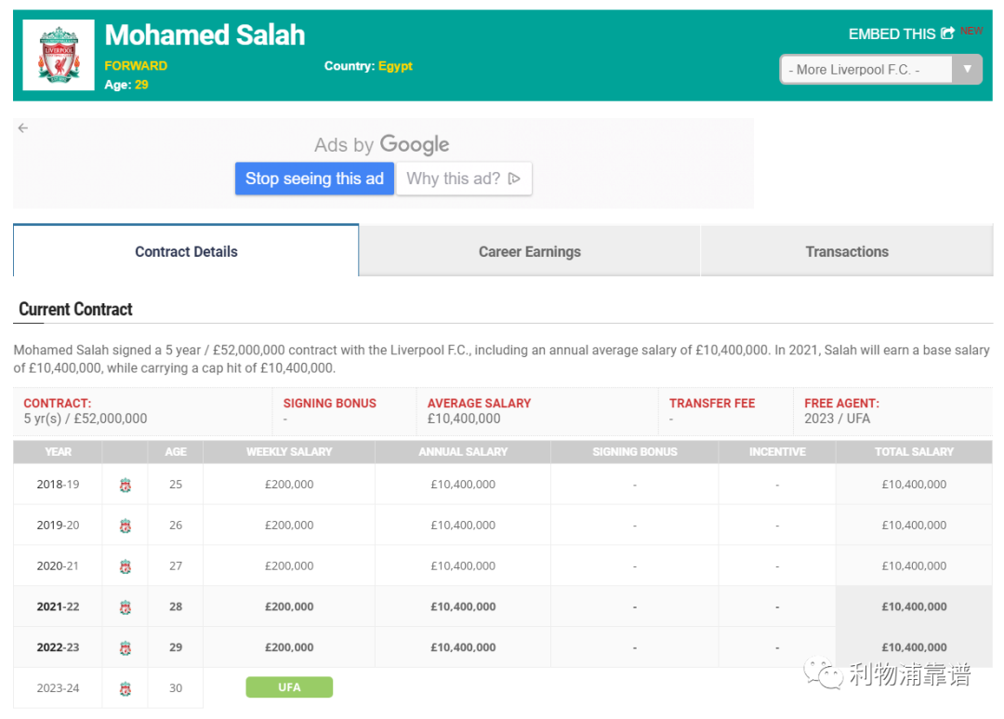Viewport: 1004px width, 719px height.
Task: Click the Liverpool icon in the 2020-21 row
Action: click(x=125, y=566)
